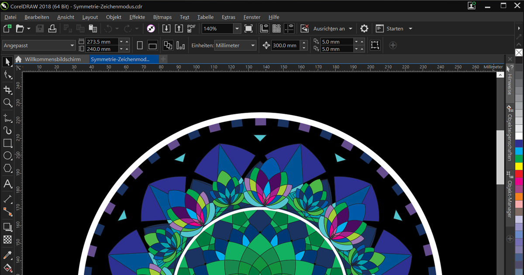Click the Export arrow icon

[179, 28]
